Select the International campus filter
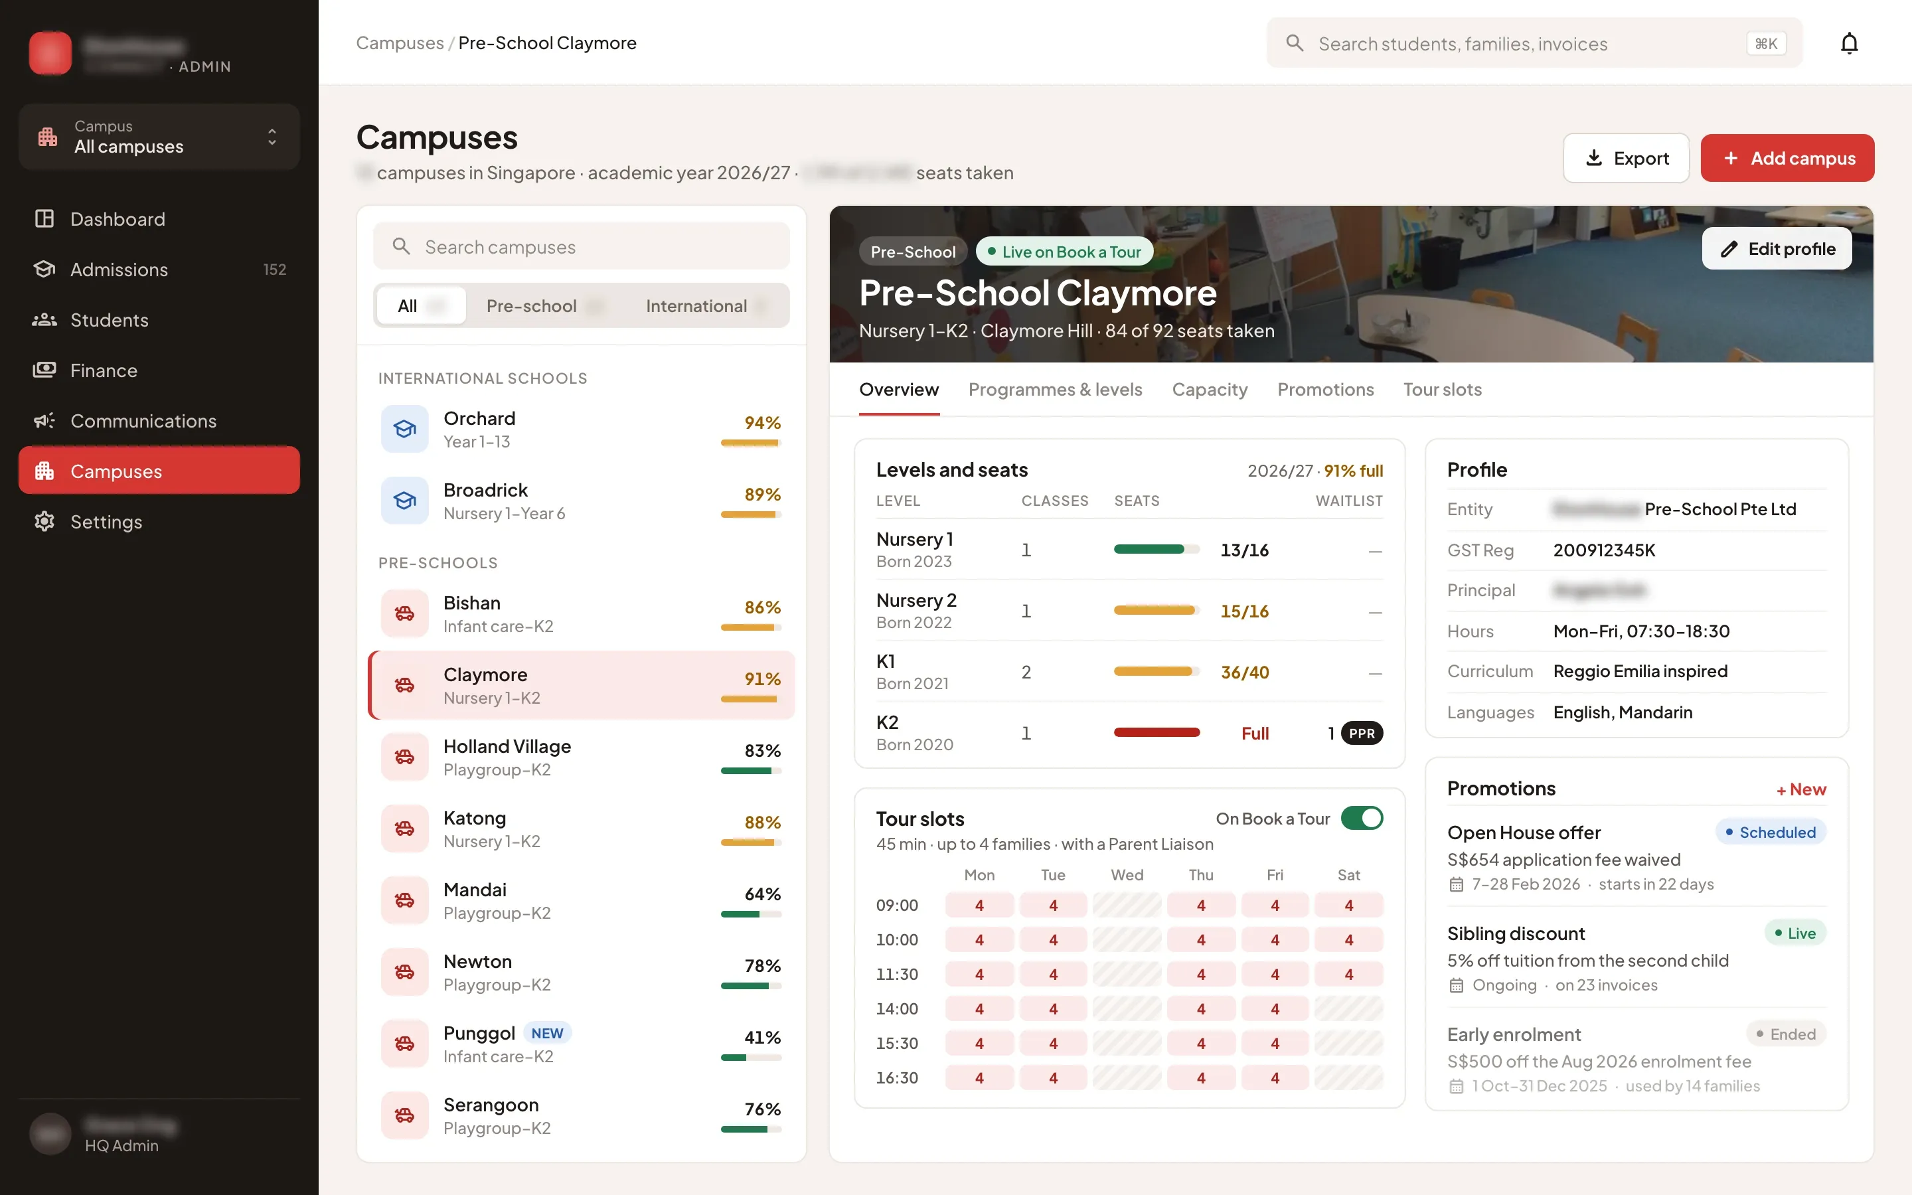The width and height of the screenshot is (1912, 1195). click(706, 306)
